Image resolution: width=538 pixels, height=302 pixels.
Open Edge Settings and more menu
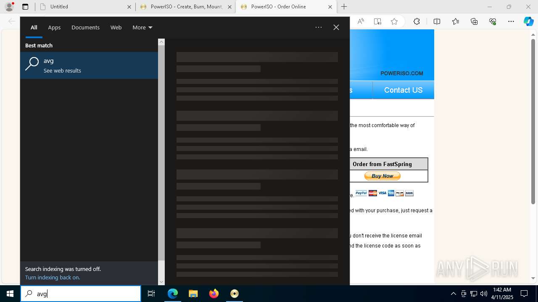click(x=511, y=21)
